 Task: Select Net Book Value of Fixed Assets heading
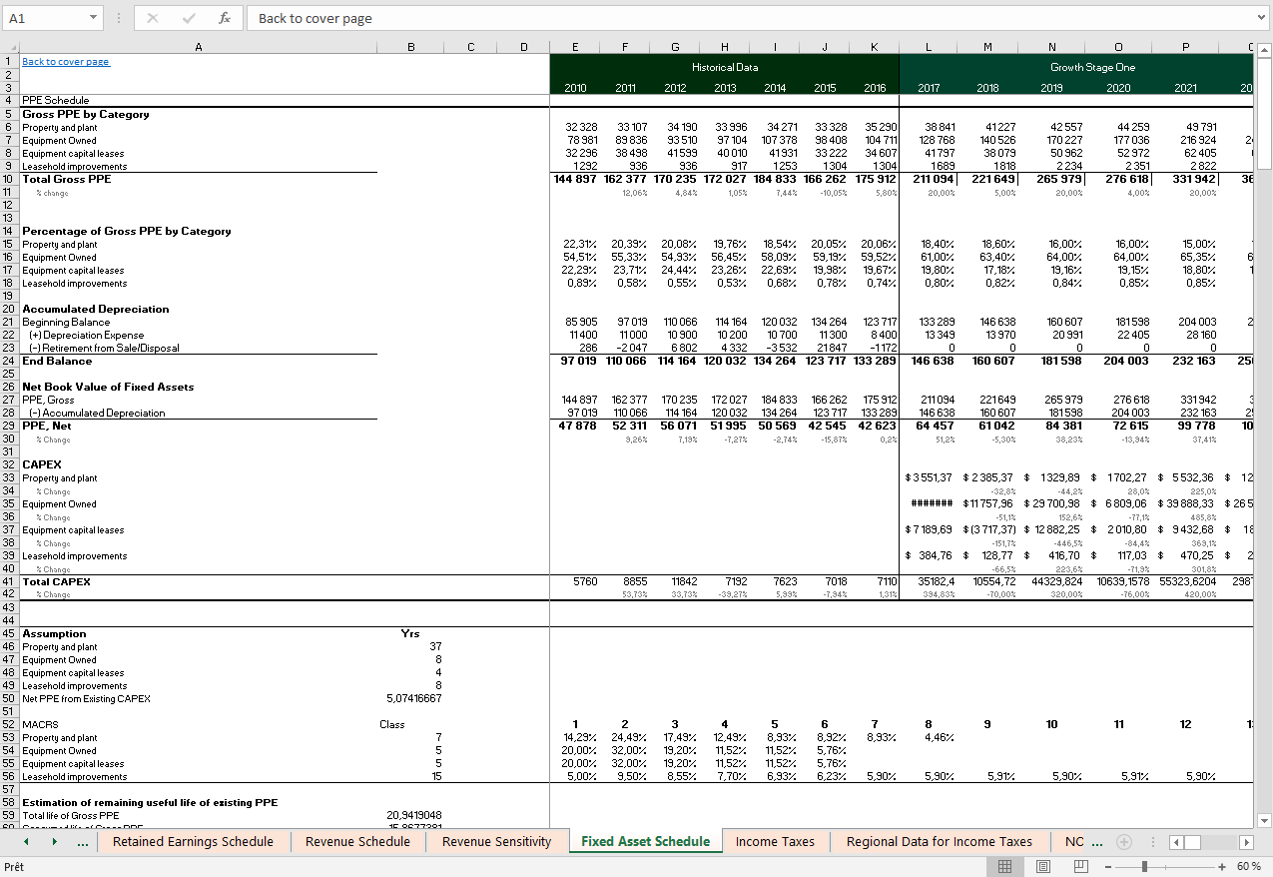(x=108, y=387)
